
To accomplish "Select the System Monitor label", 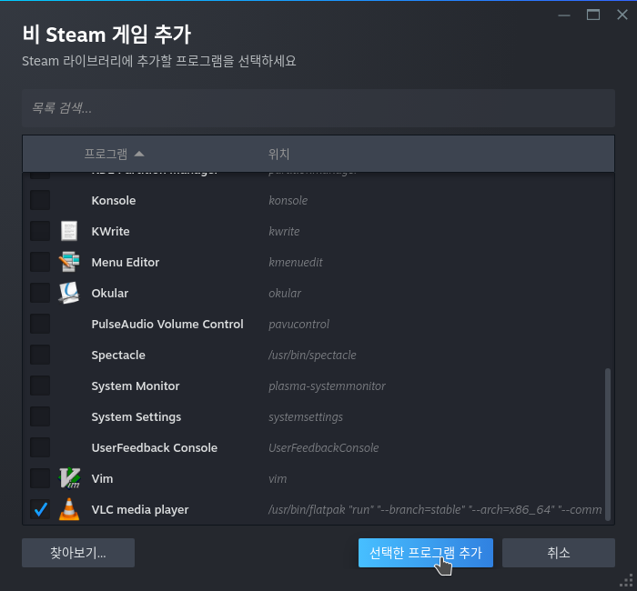I will (136, 386).
